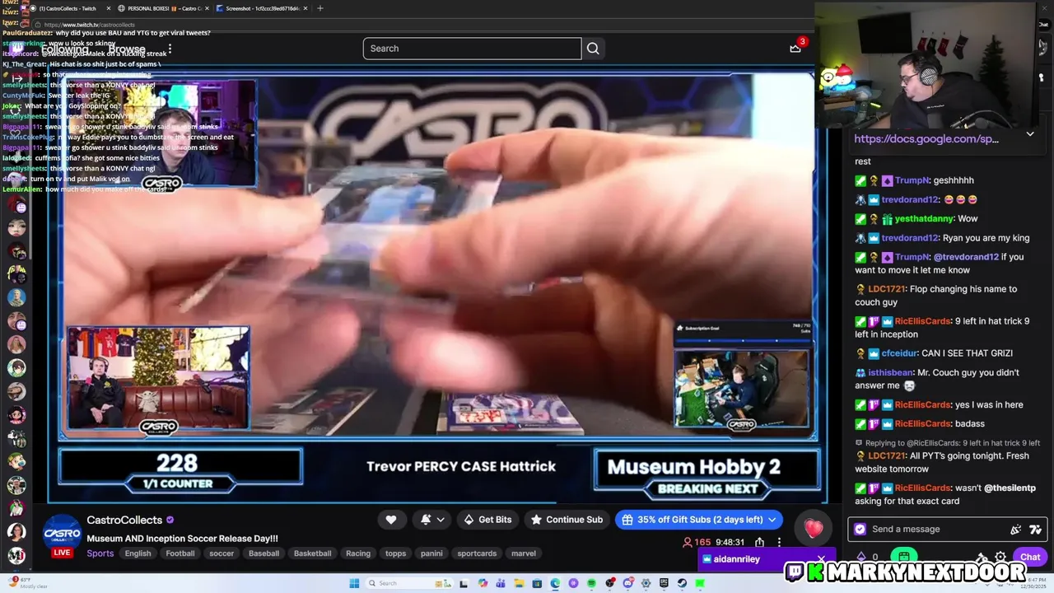This screenshot has height=593, width=1054.
Task: Open the notification bell dropdown
Action: pos(433,520)
